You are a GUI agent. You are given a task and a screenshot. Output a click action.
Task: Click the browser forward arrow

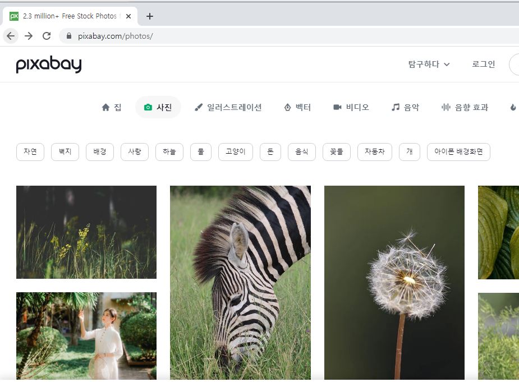(29, 36)
